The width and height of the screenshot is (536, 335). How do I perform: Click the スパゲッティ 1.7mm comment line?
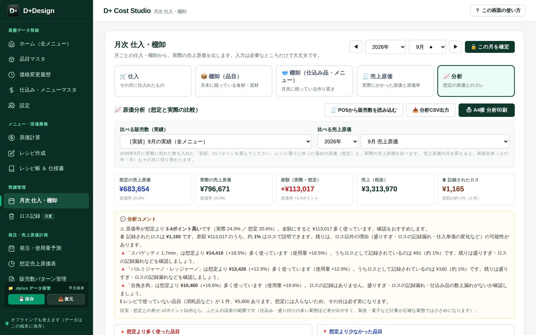pos(313,257)
